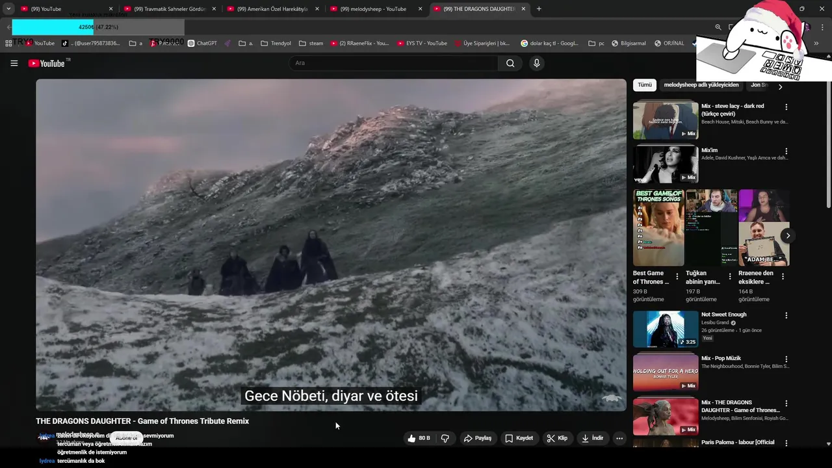Start voice search with the microphone icon

tap(536, 63)
